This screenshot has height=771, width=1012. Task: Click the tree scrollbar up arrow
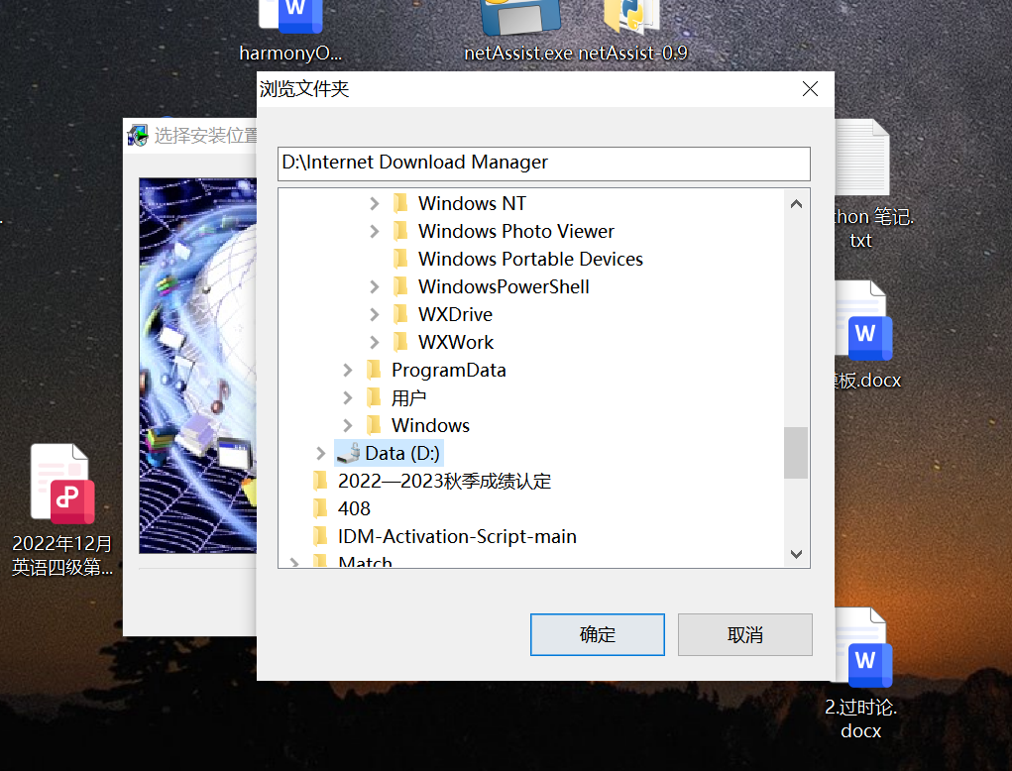(797, 204)
